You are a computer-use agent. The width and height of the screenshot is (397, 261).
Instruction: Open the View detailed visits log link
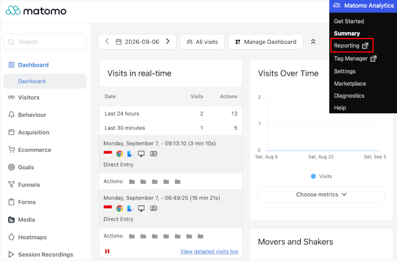(x=209, y=252)
